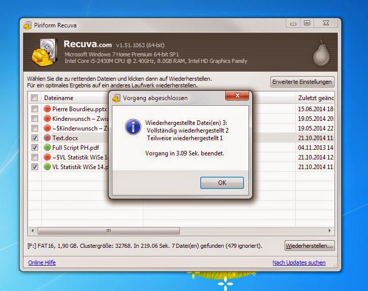The height and width of the screenshot is (291, 368).
Task: Click the Piriform Recuva title bar icon
Action: 27,25
